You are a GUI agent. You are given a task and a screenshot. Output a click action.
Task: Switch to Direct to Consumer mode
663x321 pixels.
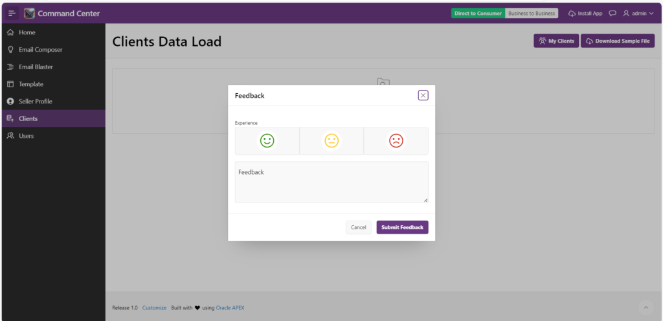[478, 13]
